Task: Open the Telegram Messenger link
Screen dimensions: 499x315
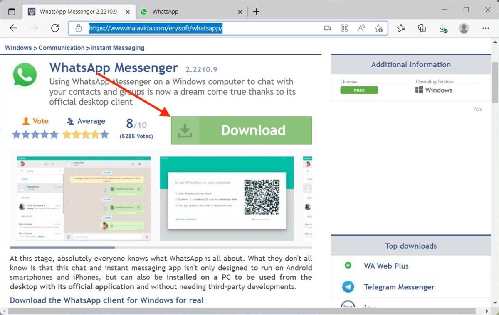Action: pyautogui.click(x=399, y=287)
